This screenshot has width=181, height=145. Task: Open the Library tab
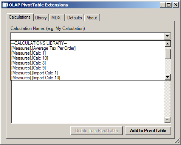click(41, 18)
